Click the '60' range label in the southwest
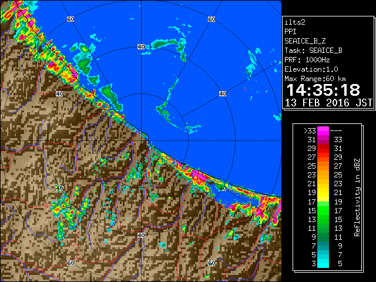This screenshot has width=376, height=282. pyautogui.click(x=70, y=263)
